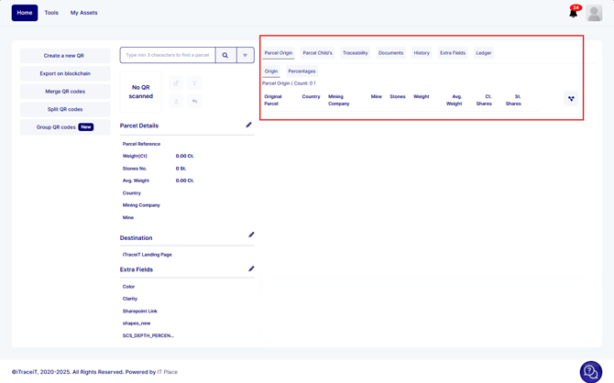614x383 pixels.
Task: Select the Percentages sub-tab
Action: (x=302, y=71)
